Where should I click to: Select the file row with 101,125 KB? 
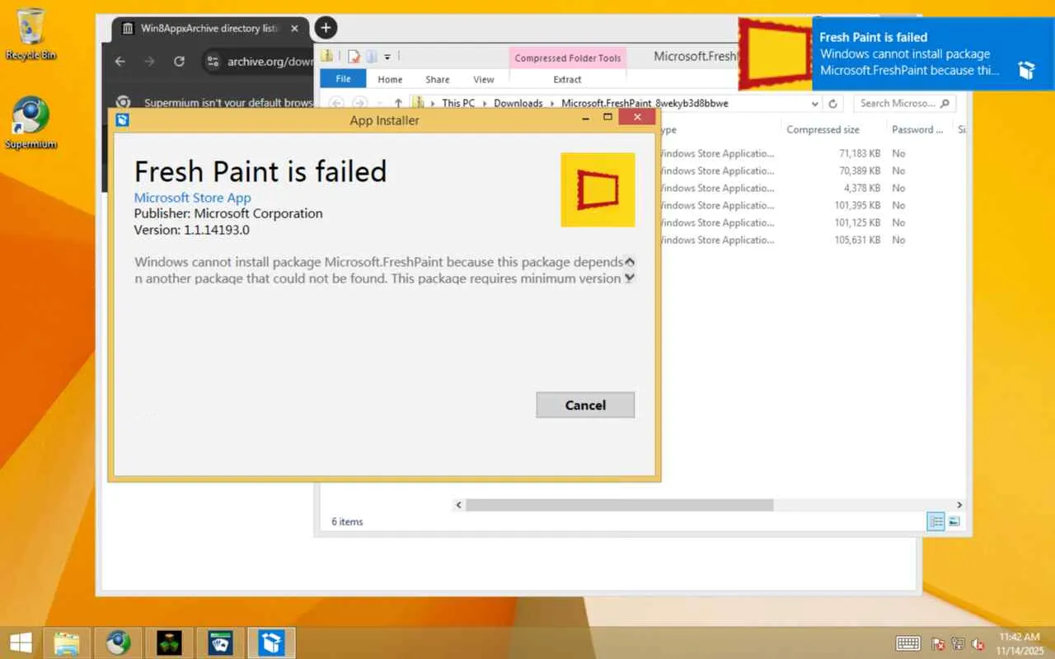click(x=812, y=222)
